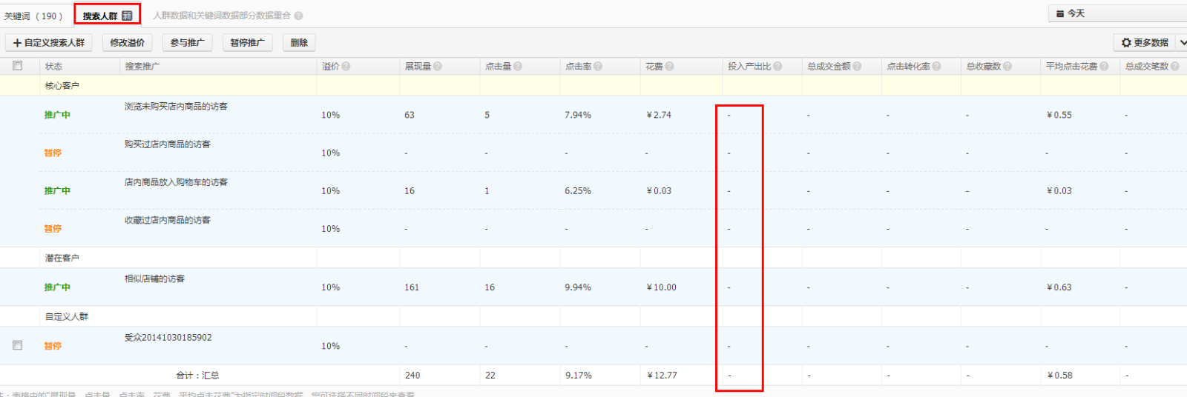Click help icon after 人群数据和关键词数据部分数据重合 notice

(x=298, y=16)
